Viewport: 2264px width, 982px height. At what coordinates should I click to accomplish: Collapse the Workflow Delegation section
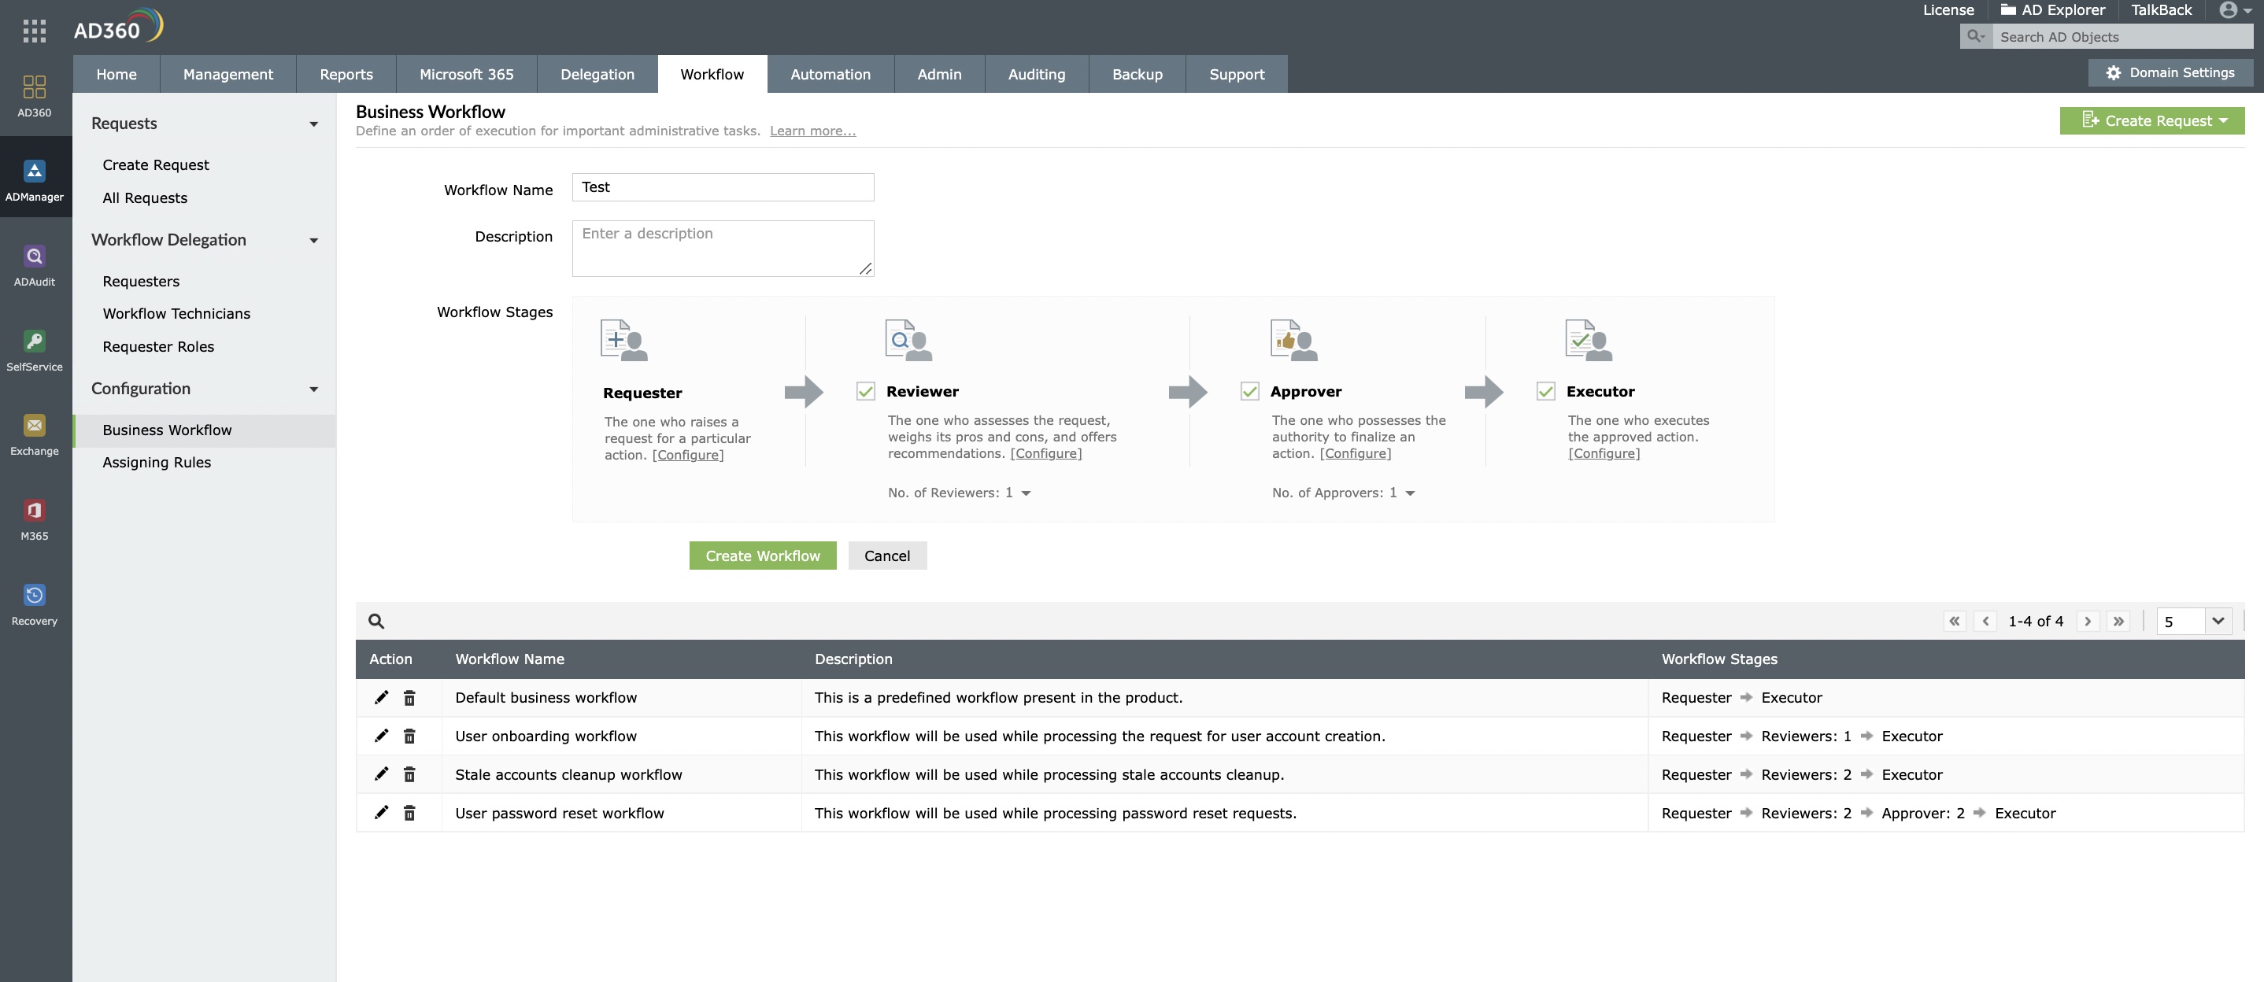(313, 240)
